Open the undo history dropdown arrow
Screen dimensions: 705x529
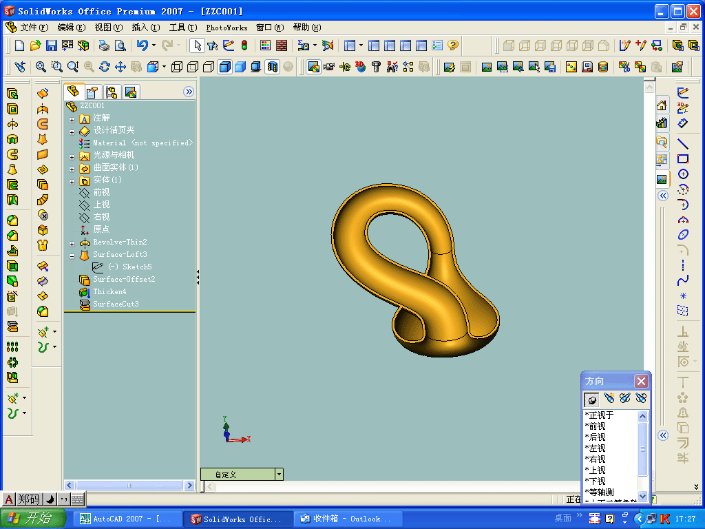[154, 45]
